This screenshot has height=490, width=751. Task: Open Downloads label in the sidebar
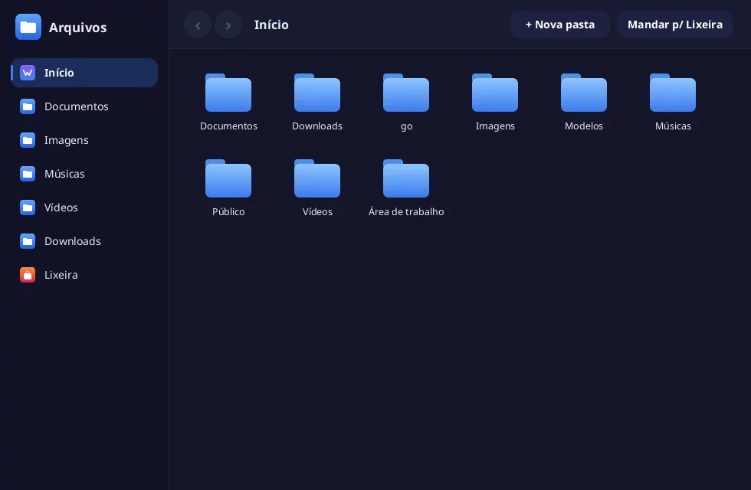(73, 241)
